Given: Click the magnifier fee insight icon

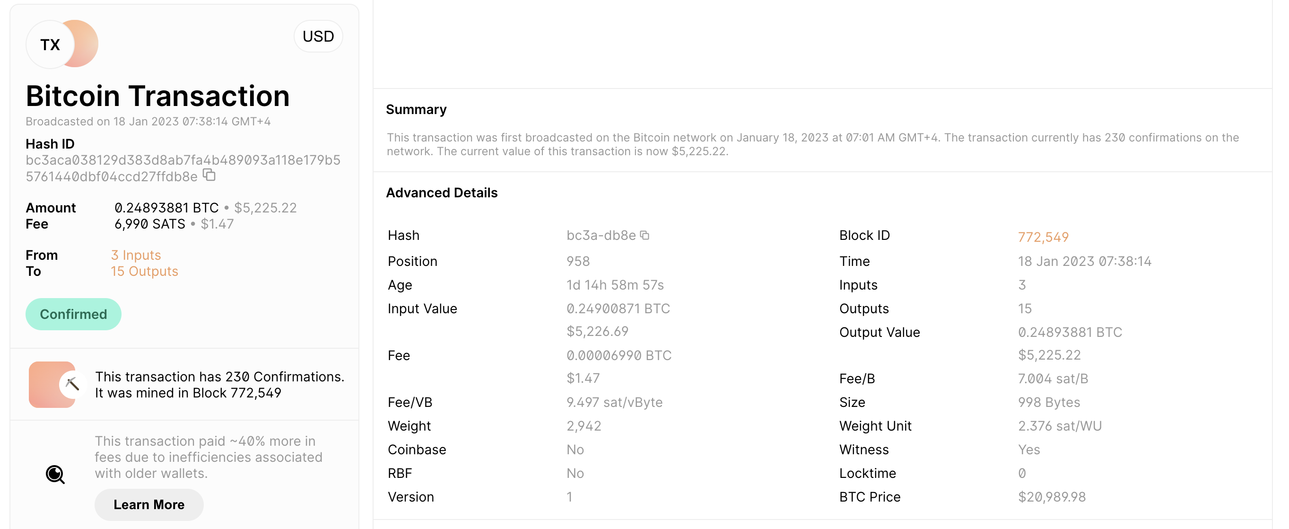Looking at the screenshot, I should (55, 474).
